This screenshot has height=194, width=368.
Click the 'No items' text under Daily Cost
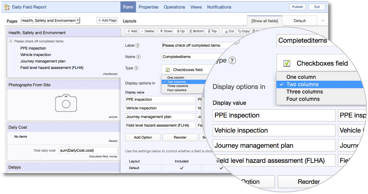click(x=20, y=137)
